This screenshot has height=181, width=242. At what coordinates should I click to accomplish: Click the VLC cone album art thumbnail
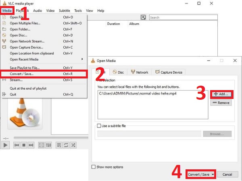(x=25, y=113)
